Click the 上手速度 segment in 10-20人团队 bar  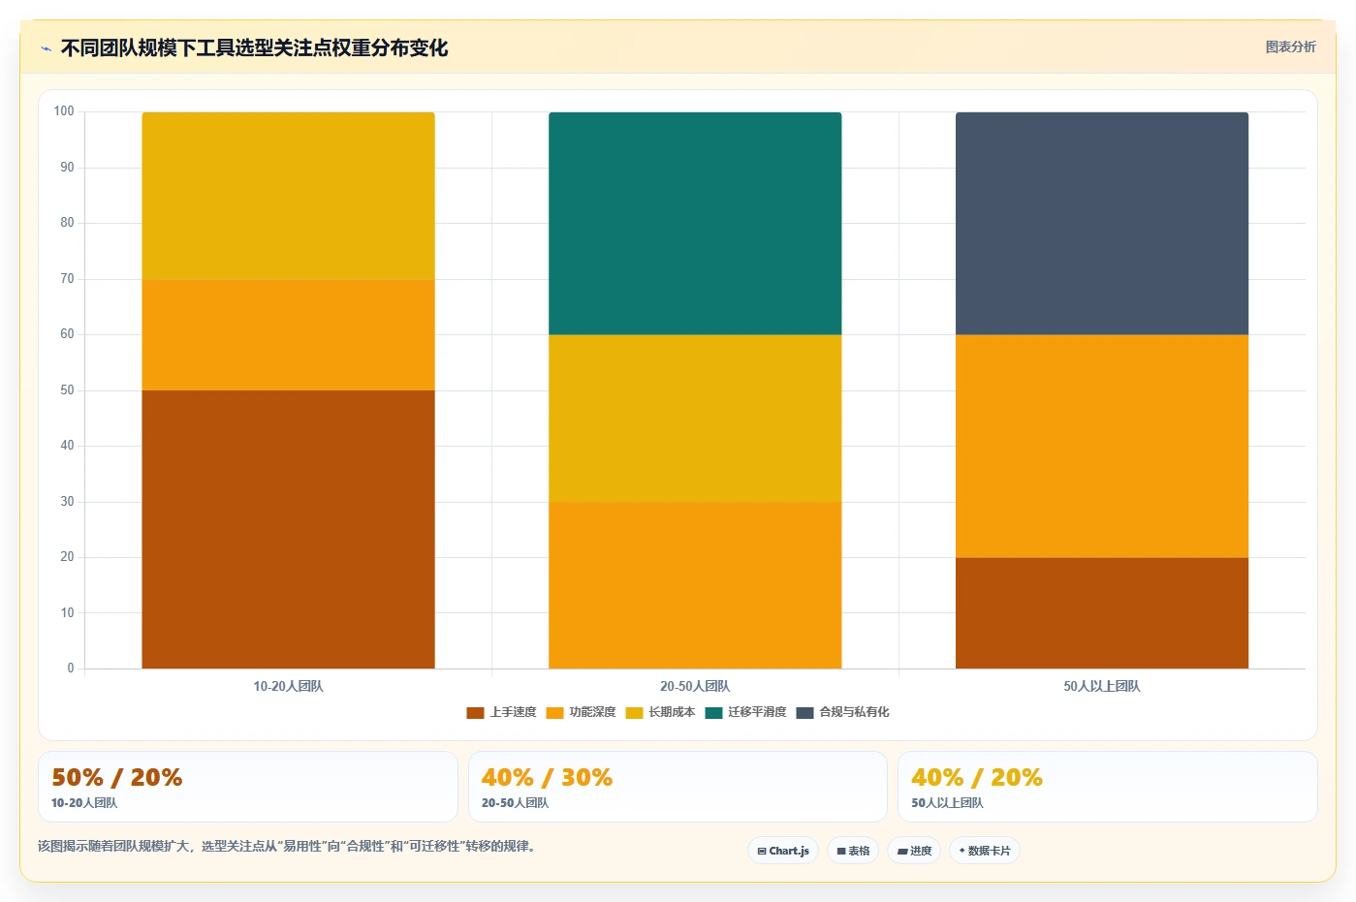pos(288,529)
